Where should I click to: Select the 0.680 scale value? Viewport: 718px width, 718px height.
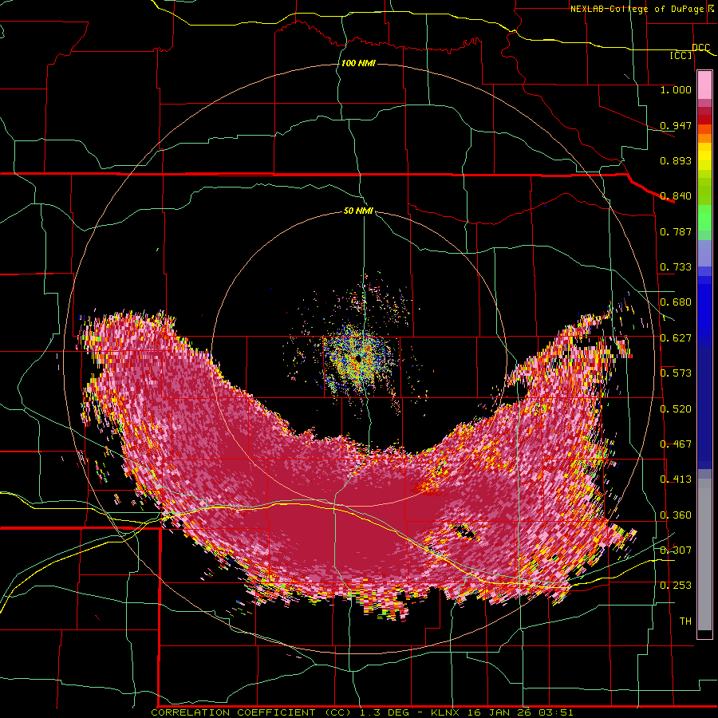point(676,302)
